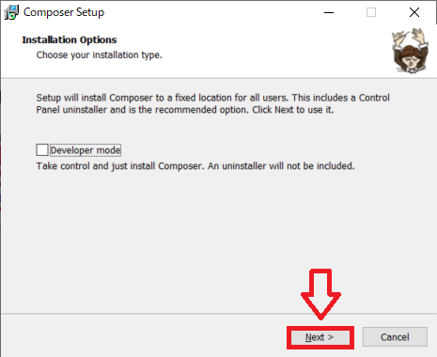Enable the Developer mode checkbox

(42, 150)
